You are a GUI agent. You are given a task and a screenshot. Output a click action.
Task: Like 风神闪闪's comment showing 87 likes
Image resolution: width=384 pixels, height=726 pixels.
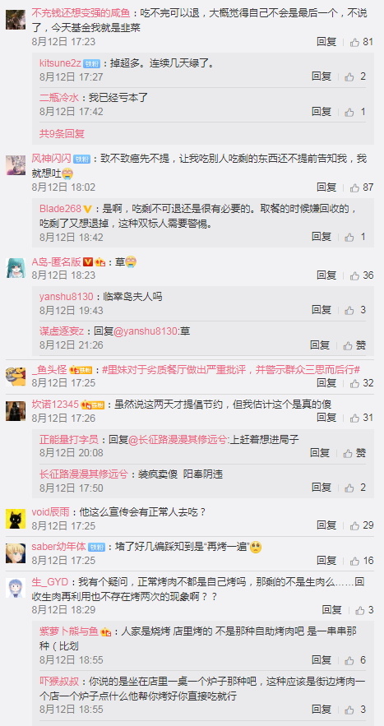[x=361, y=187]
